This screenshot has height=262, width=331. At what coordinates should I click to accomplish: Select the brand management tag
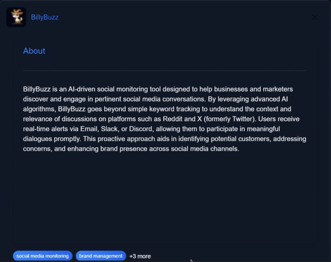point(101,256)
